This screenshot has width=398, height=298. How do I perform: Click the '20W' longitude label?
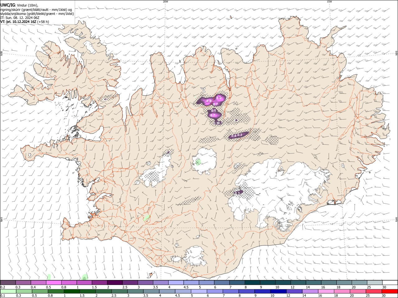[x=165, y=2]
